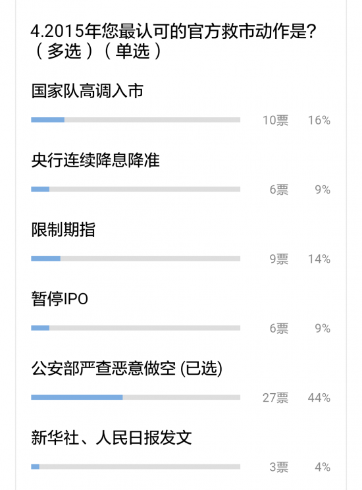Click the 10票 vote count
Image resolution: width=362 pixels, height=490 pixels.
(x=276, y=121)
